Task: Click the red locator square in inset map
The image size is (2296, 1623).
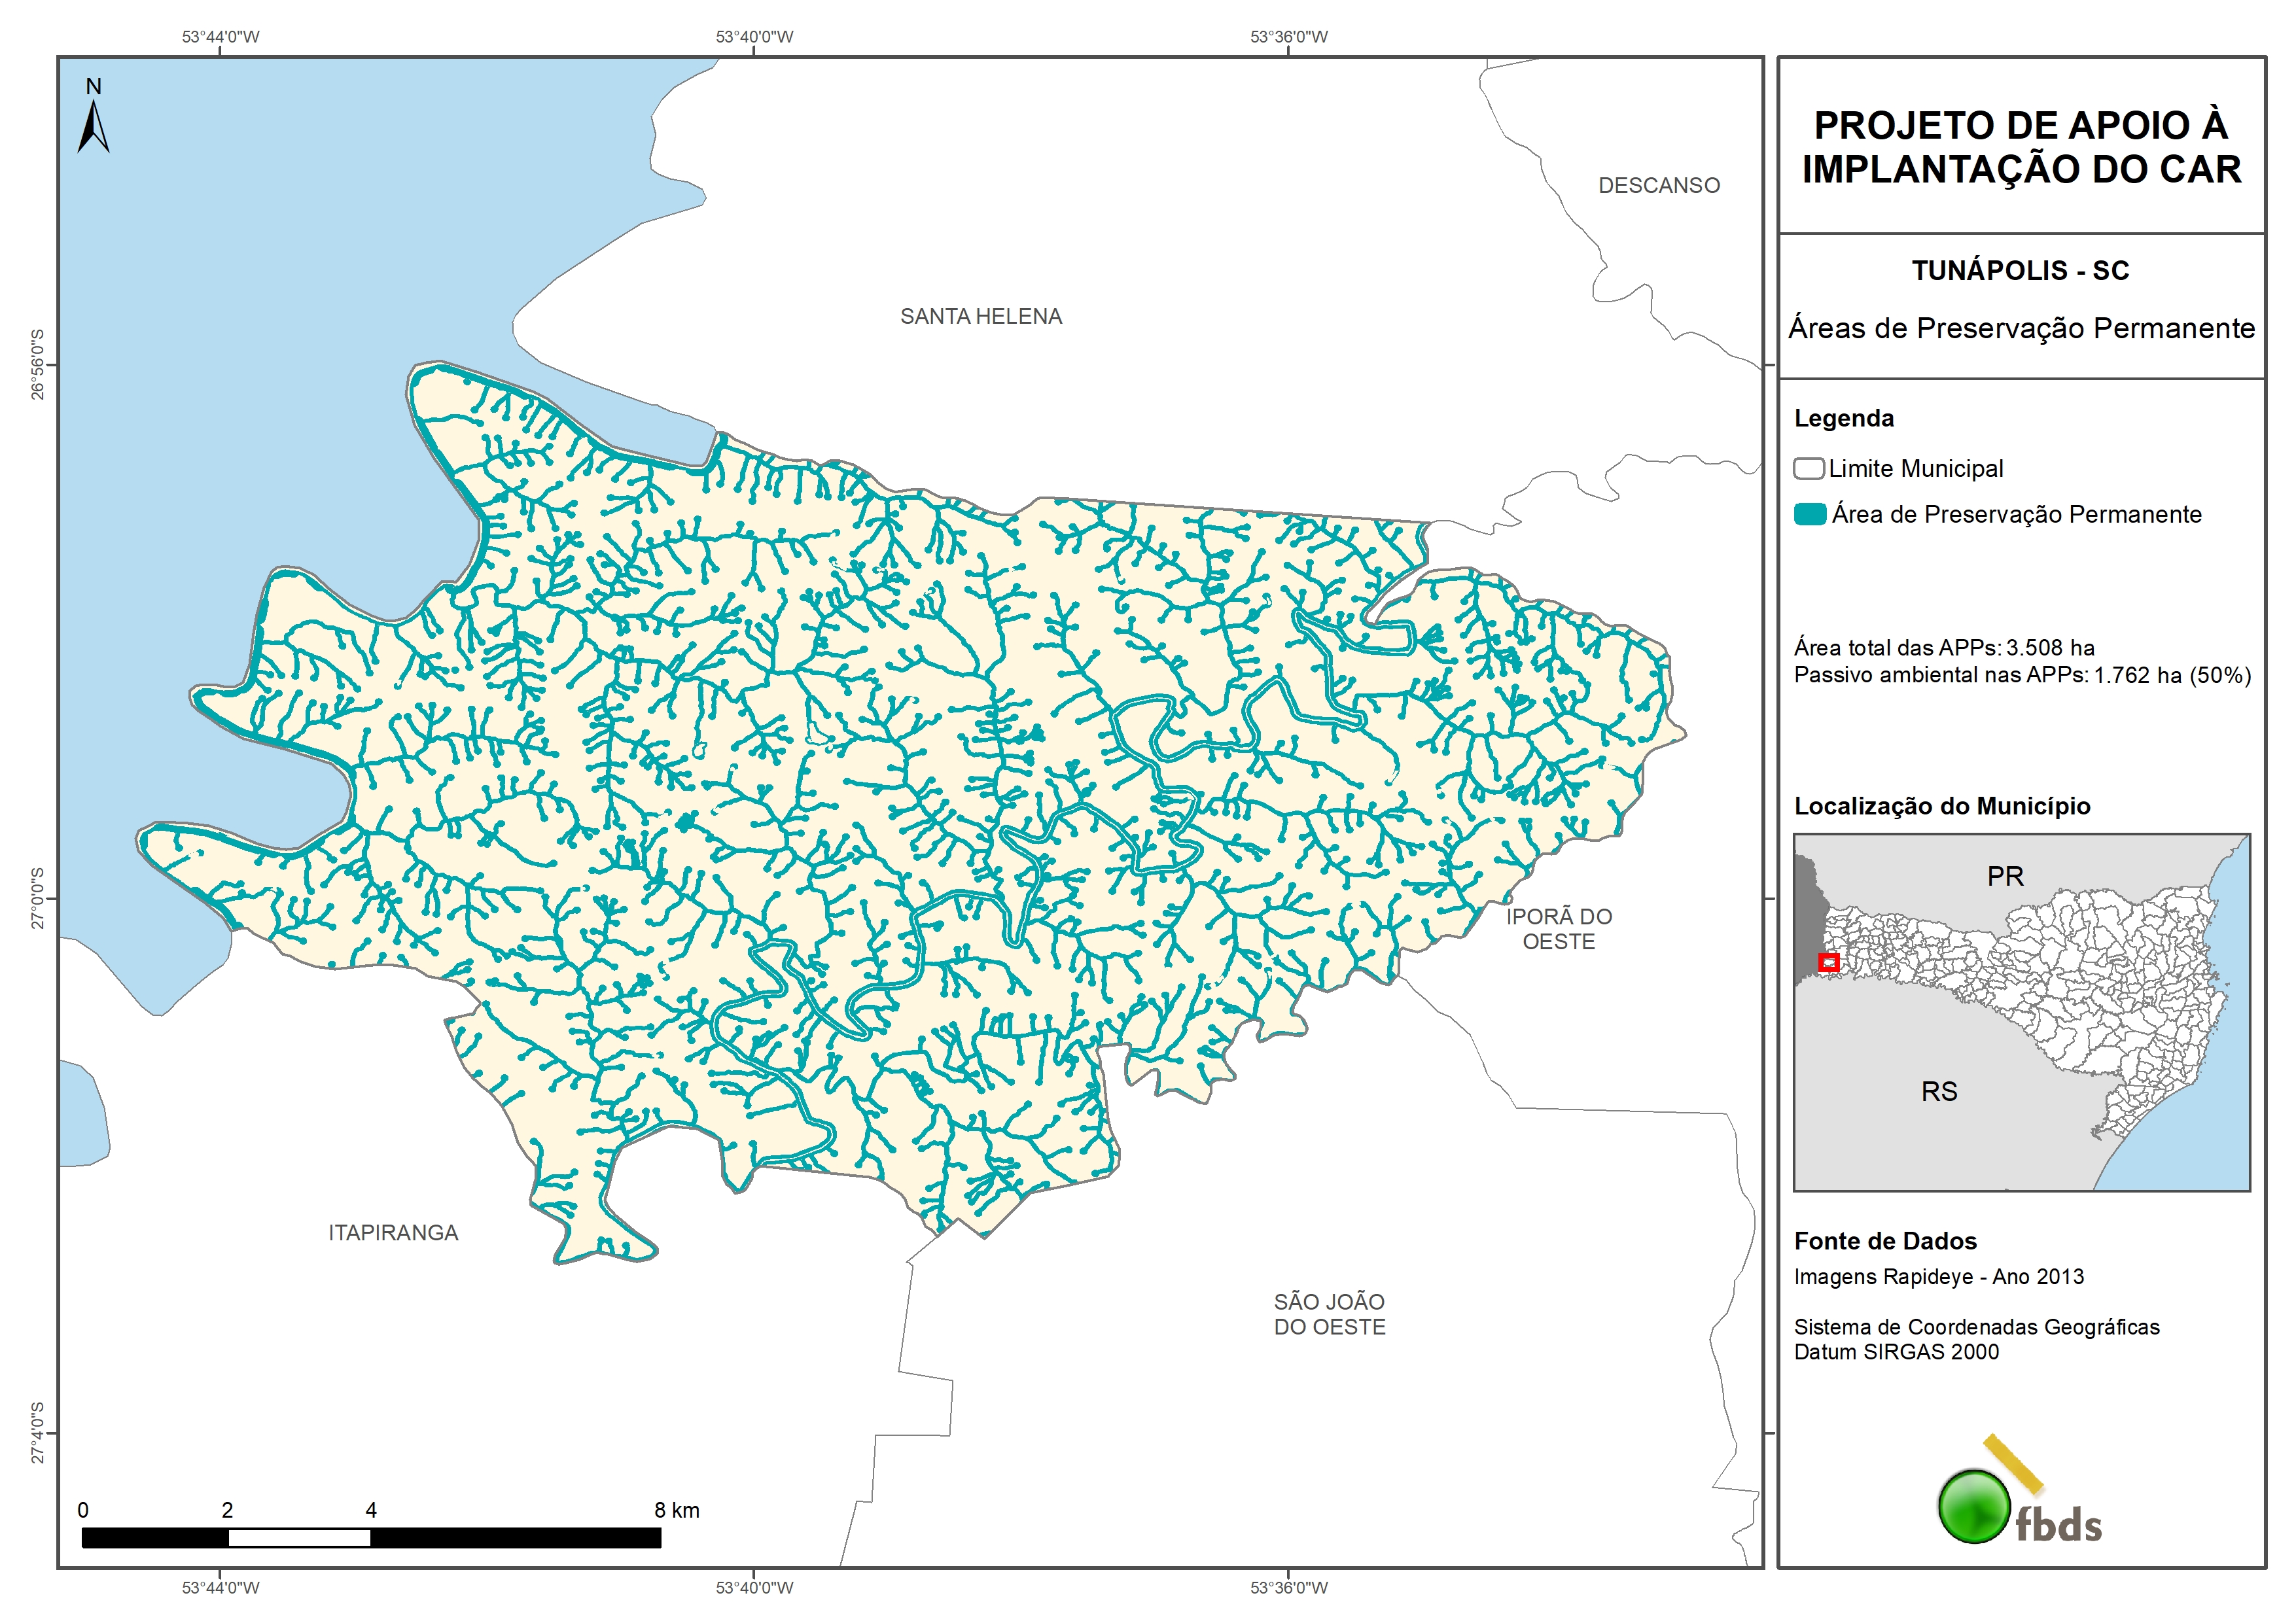Action: 1828,962
